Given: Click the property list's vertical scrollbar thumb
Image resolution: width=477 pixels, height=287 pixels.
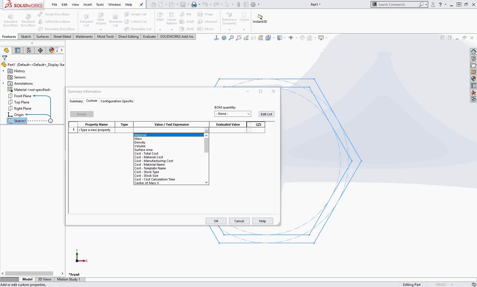Looking at the screenshot, I should point(206,145).
